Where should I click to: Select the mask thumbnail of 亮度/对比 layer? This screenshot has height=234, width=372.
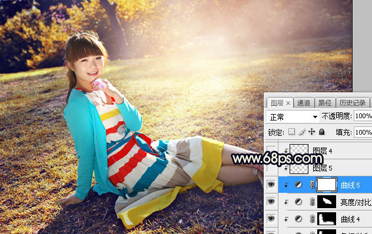click(327, 202)
